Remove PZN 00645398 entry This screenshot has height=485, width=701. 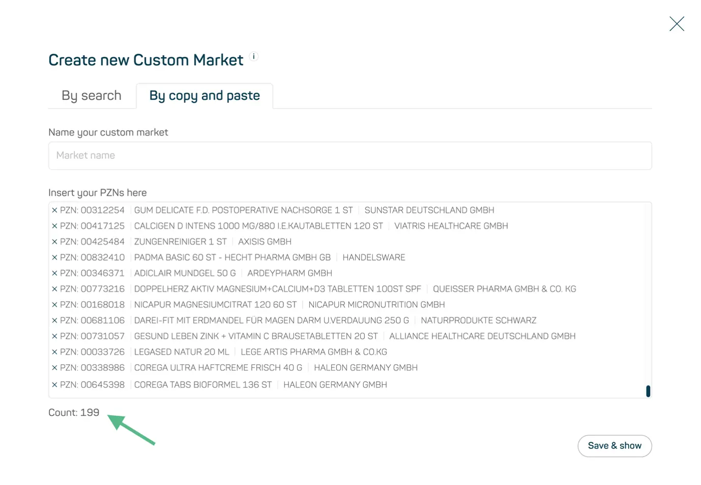coord(55,385)
